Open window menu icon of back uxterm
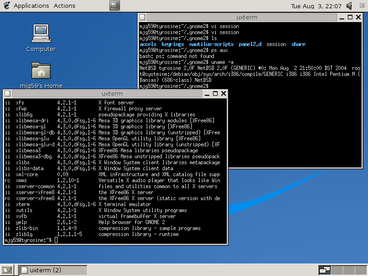 [x=142, y=17]
